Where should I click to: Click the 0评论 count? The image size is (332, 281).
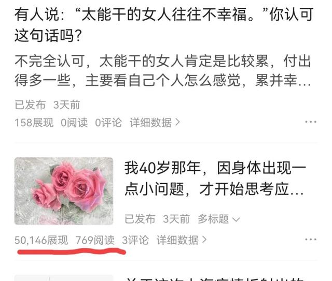tap(108, 123)
